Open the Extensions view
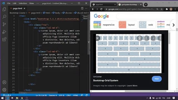Image resolution: width=178 pixels, height=100 pixels. coord(4,39)
